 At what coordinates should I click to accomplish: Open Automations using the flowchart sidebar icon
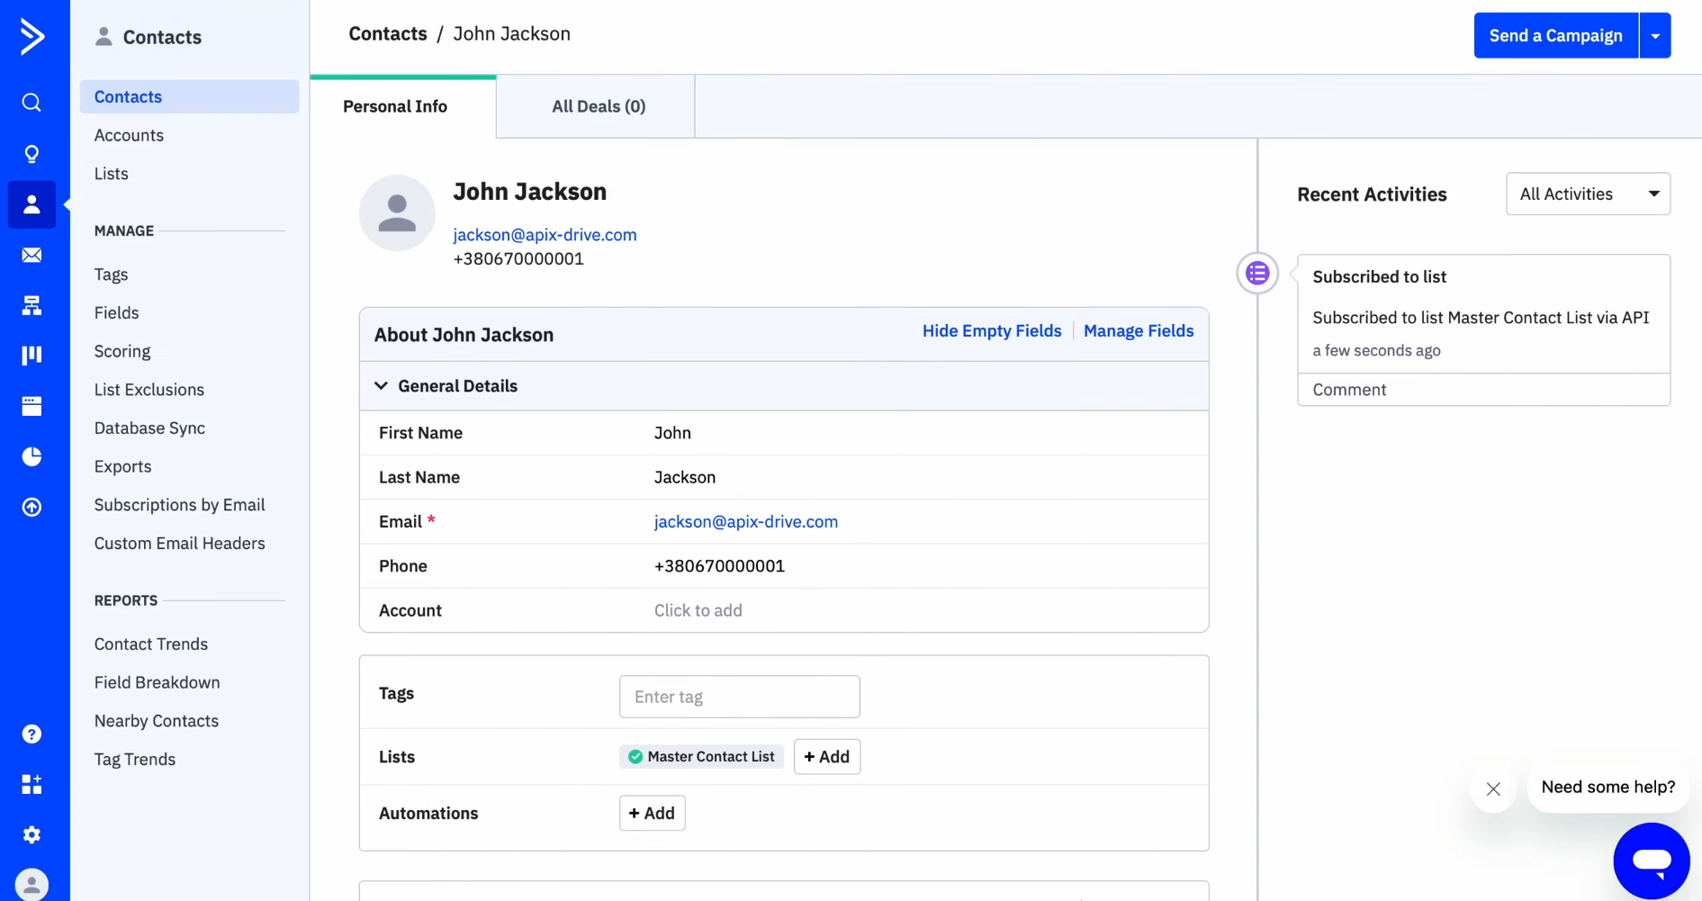(x=32, y=305)
